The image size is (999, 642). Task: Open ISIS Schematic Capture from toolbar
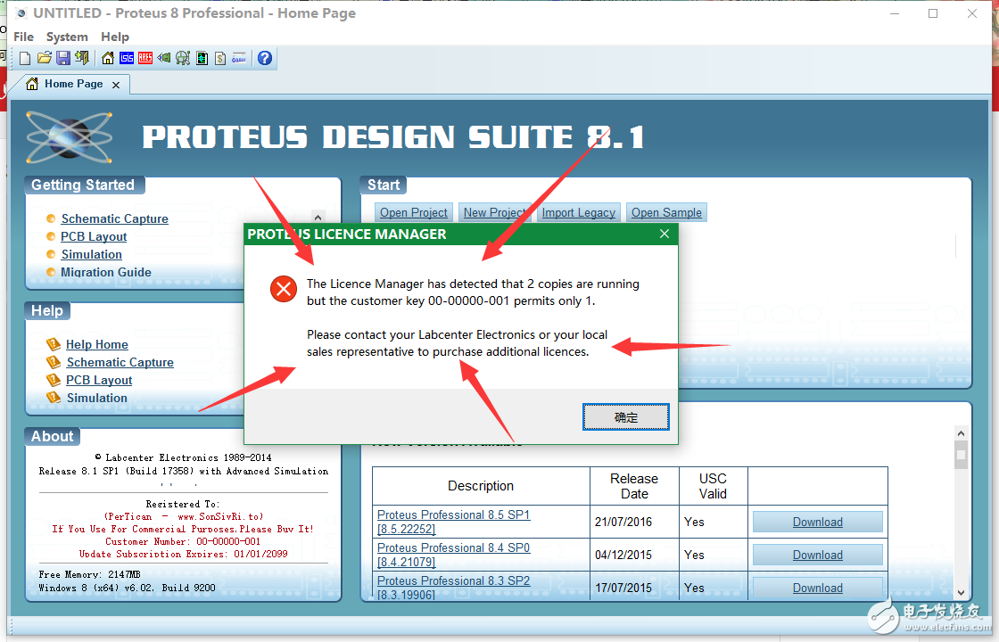pyautogui.click(x=127, y=59)
